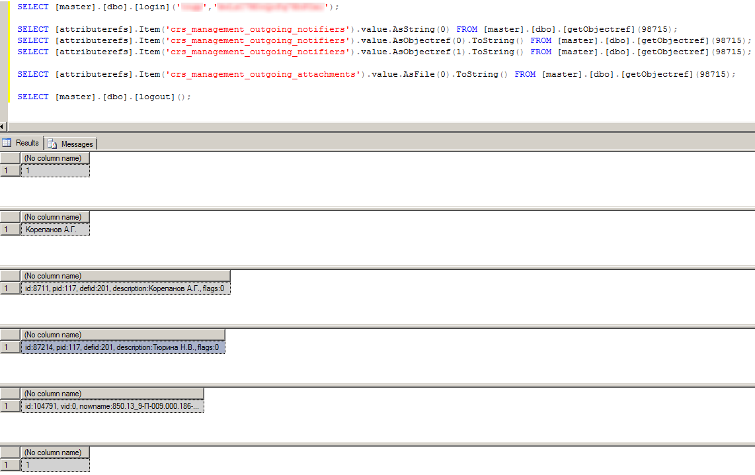755x475 pixels.
Task: Click the AsObjectref(0) query line
Action: (384, 40)
